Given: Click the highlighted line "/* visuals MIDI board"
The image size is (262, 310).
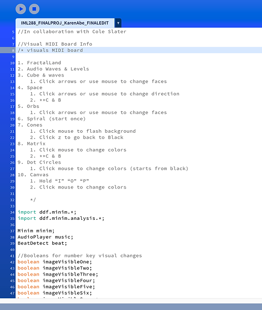Looking at the screenshot, I should pyautogui.click(x=50, y=50).
